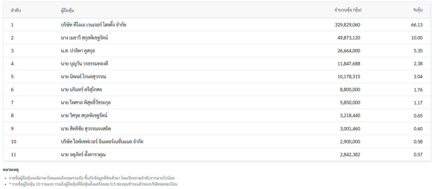Click shareholder นาย บุญวัน วรธรรมทองดี
The width and height of the screenshot is (434, 189).
click(x=84, y=64)
